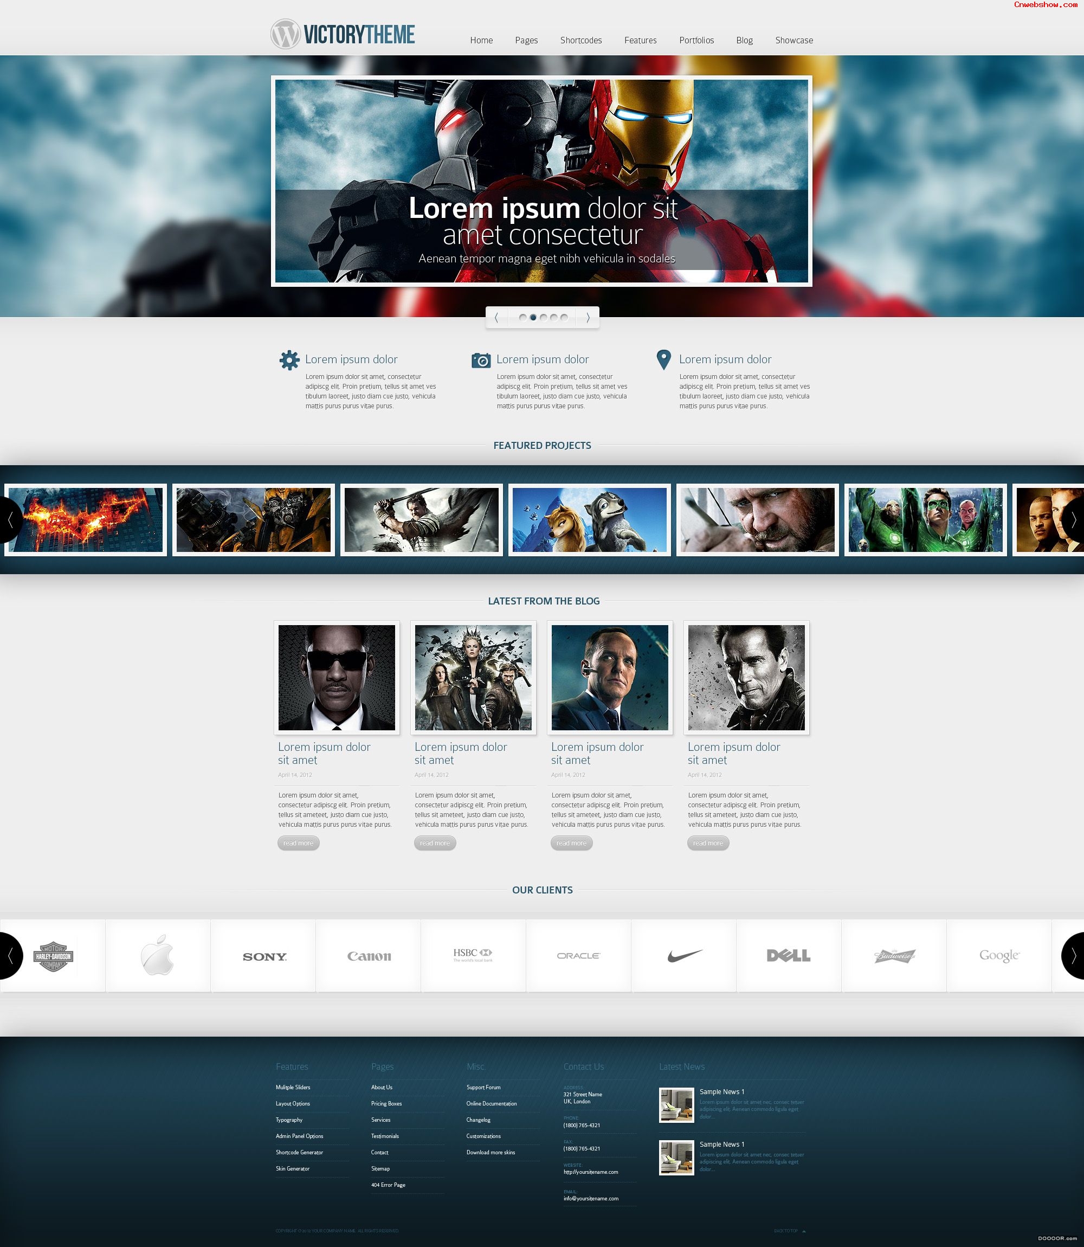Open the archer close-up project thumbnail
1084x1247 pixels.
[x=757, y=520]
